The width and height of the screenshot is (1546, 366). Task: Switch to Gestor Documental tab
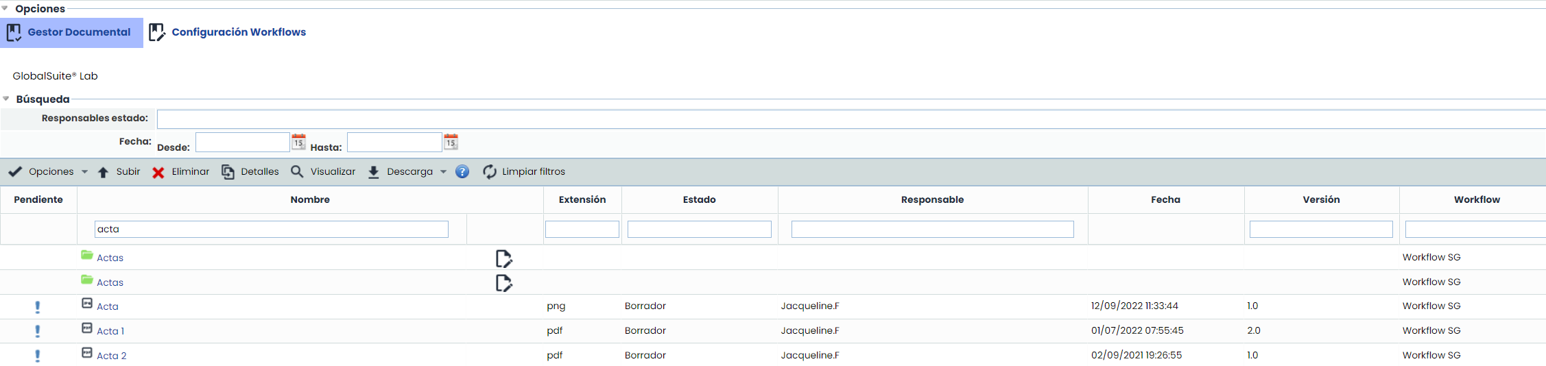[x=71, y=32]
